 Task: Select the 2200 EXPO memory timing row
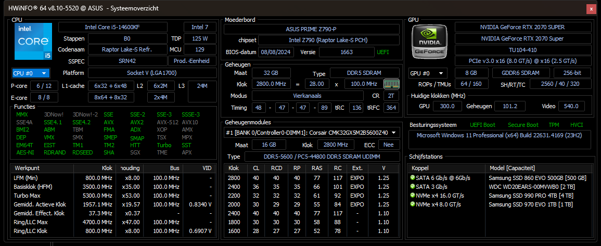[x=312, y=196]
